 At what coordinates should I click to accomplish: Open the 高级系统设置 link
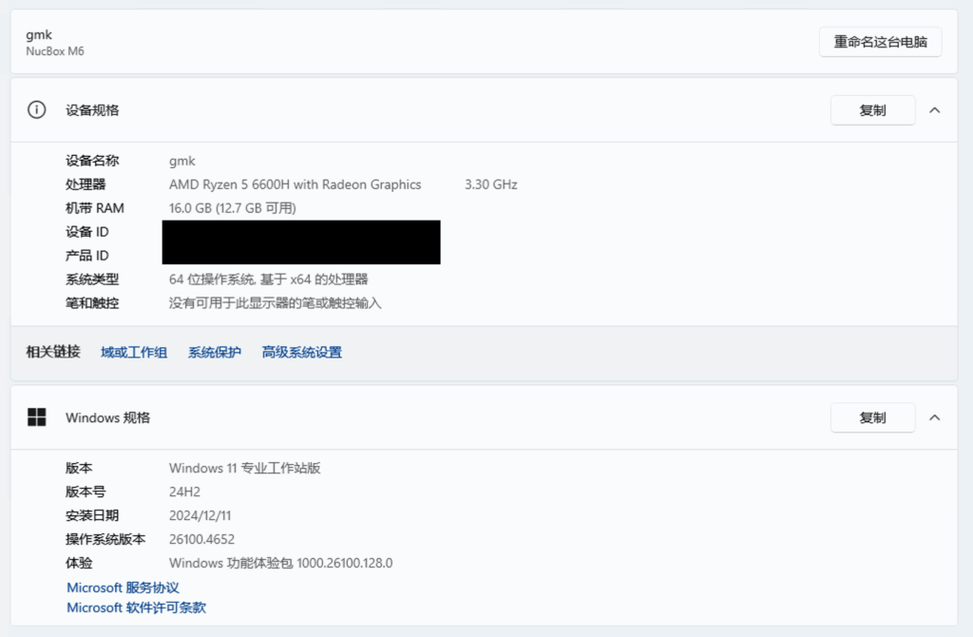[301, 353]
